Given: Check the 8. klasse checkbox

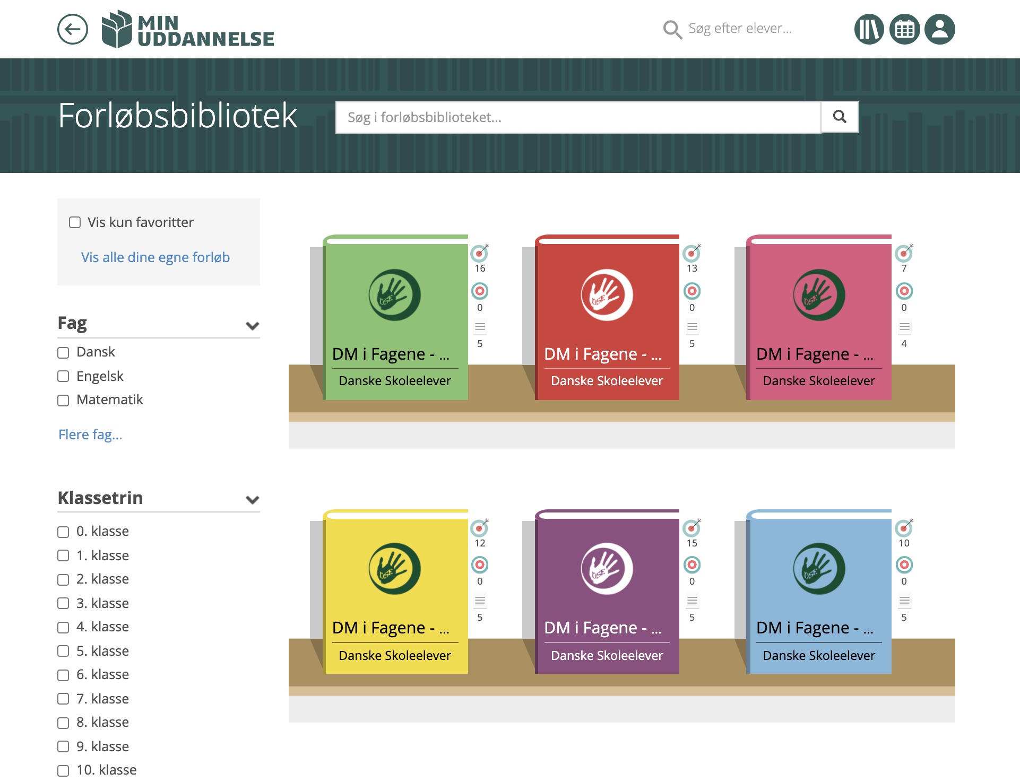Looking at the screenshot, I should (x=63, y=723).
